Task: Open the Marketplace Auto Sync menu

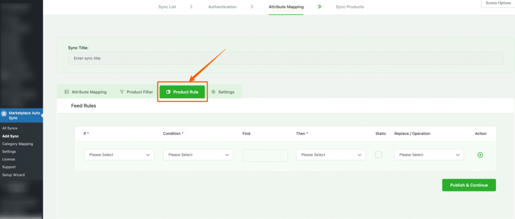Action: [21, 115]
